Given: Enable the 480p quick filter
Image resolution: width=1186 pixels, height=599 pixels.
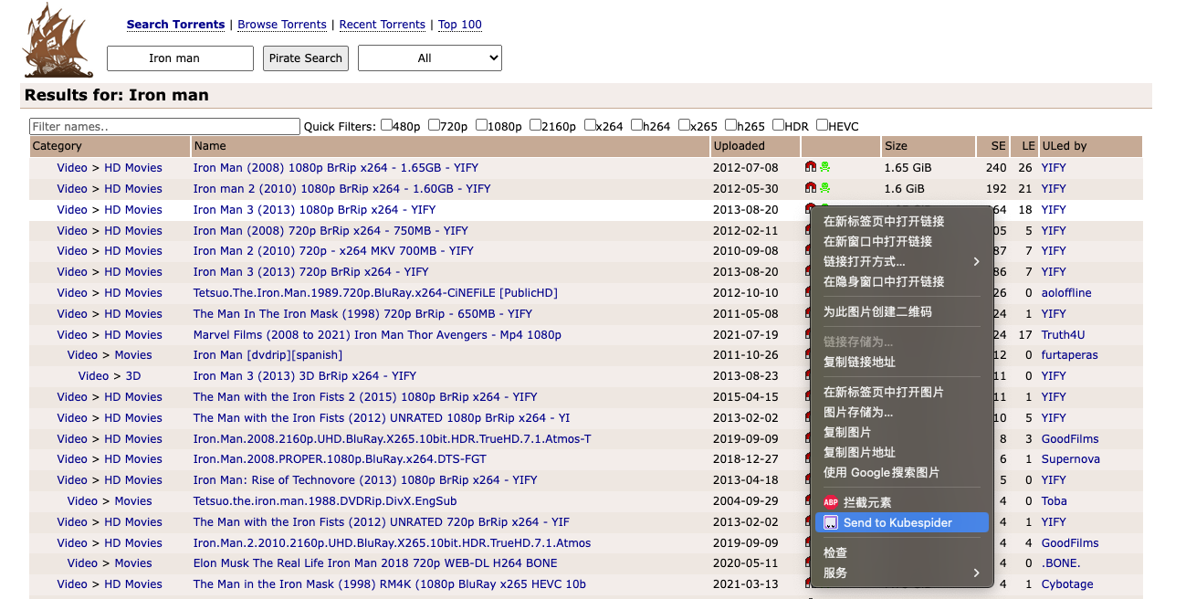Looking at the screenshot, I should point(386,125).
